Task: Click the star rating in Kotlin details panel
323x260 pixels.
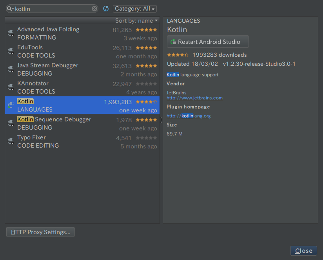Action: 178,55
